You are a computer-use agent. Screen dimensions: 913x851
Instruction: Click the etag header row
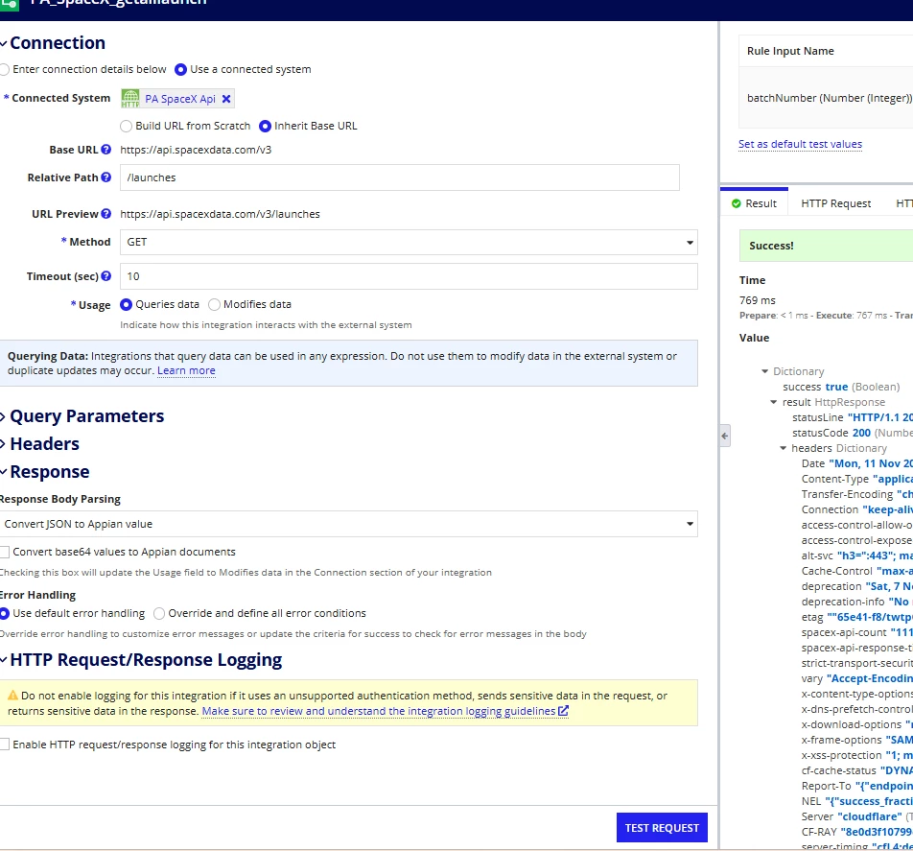(857, 617)
